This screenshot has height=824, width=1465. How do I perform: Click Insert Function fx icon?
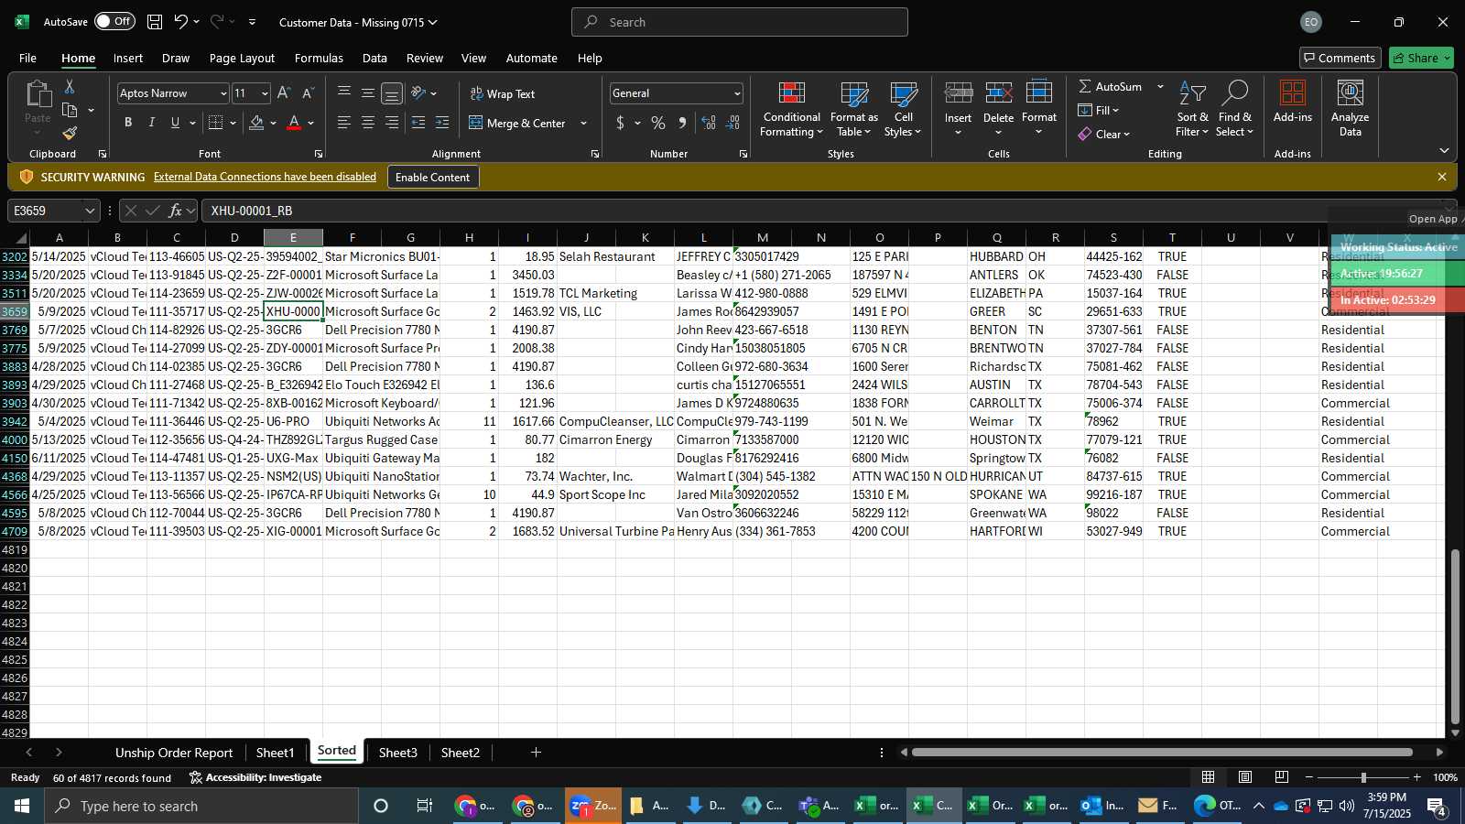175,211
